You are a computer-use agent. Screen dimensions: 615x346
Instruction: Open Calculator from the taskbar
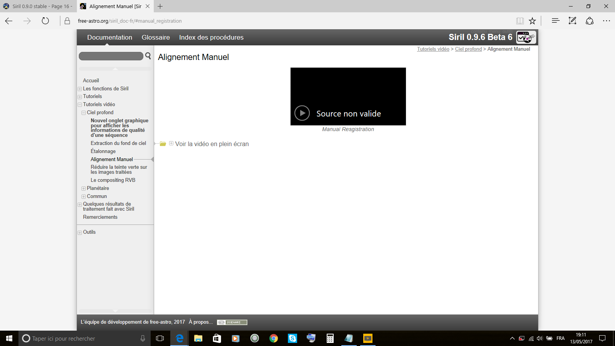click(330, 338)
